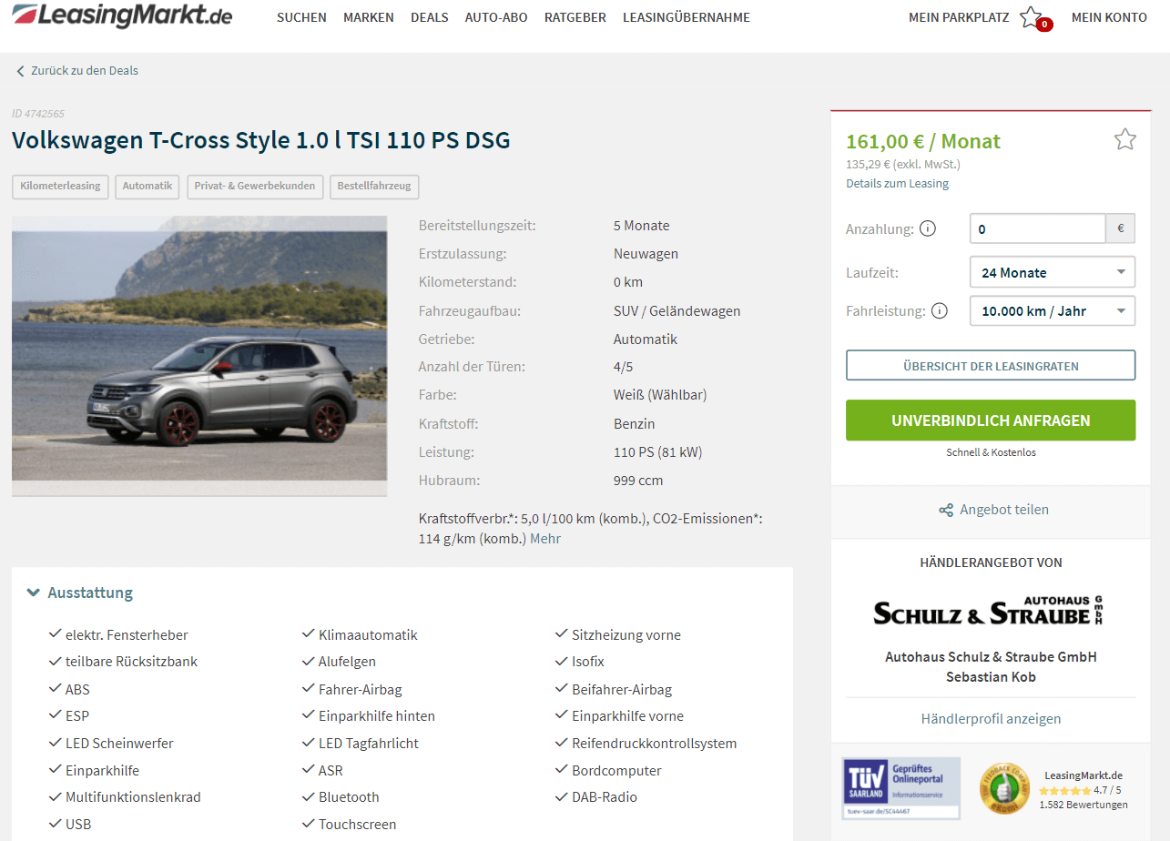This screenshot has width=1170, height=841.
Task: Open the AUTO-ABO menu item
Action: click(x=496, y=17)
